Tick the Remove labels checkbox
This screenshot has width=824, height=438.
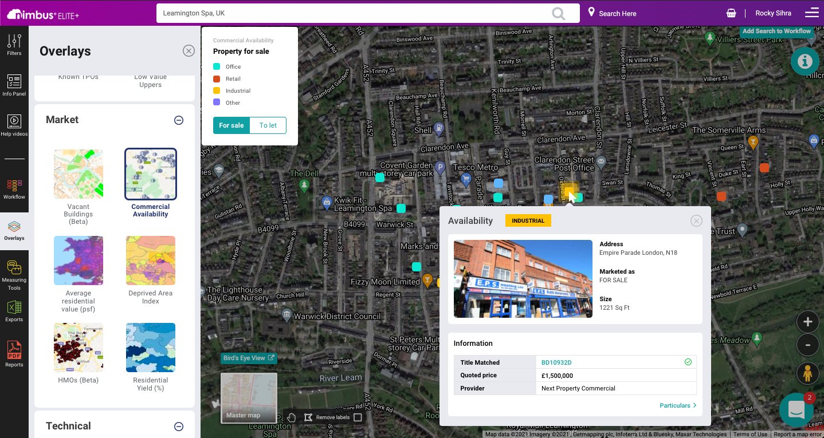click(358, 417)
